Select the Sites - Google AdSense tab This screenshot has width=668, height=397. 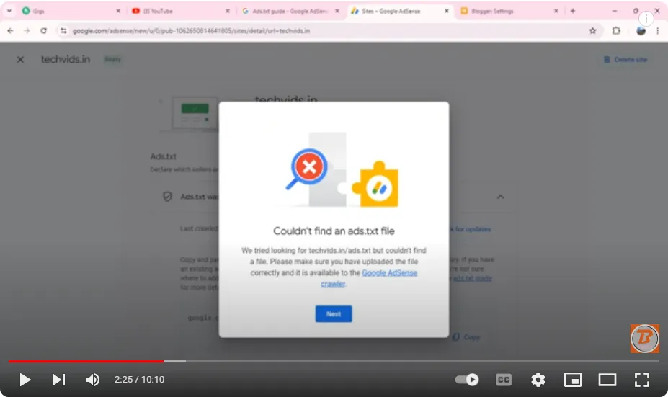(x=398, y=11)
